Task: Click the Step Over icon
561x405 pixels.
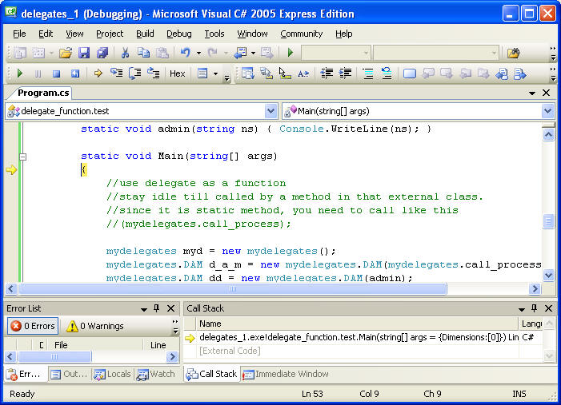Action: coord(134,73)
